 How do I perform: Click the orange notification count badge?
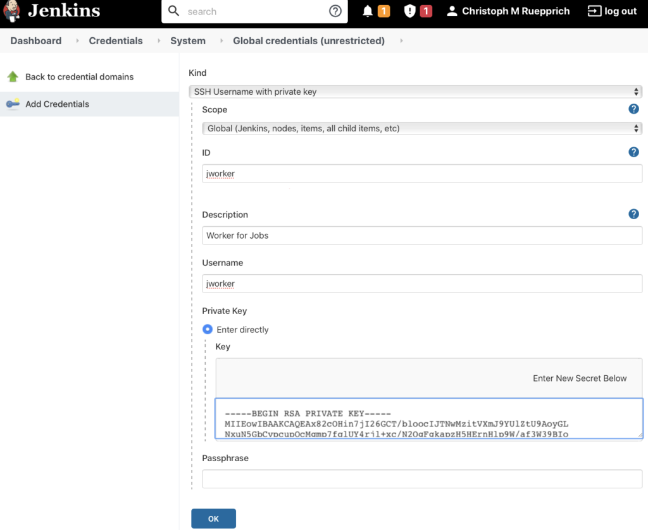(383, 11)
